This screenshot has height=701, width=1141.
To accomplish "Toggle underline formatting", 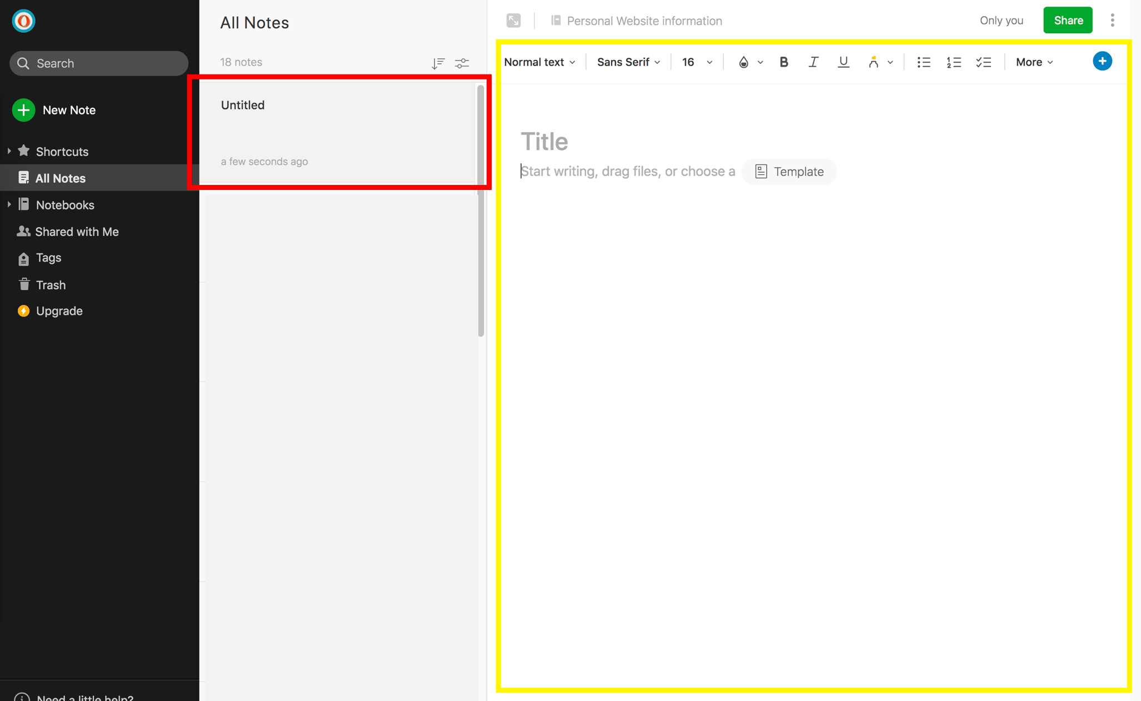I will coord(843,62).
